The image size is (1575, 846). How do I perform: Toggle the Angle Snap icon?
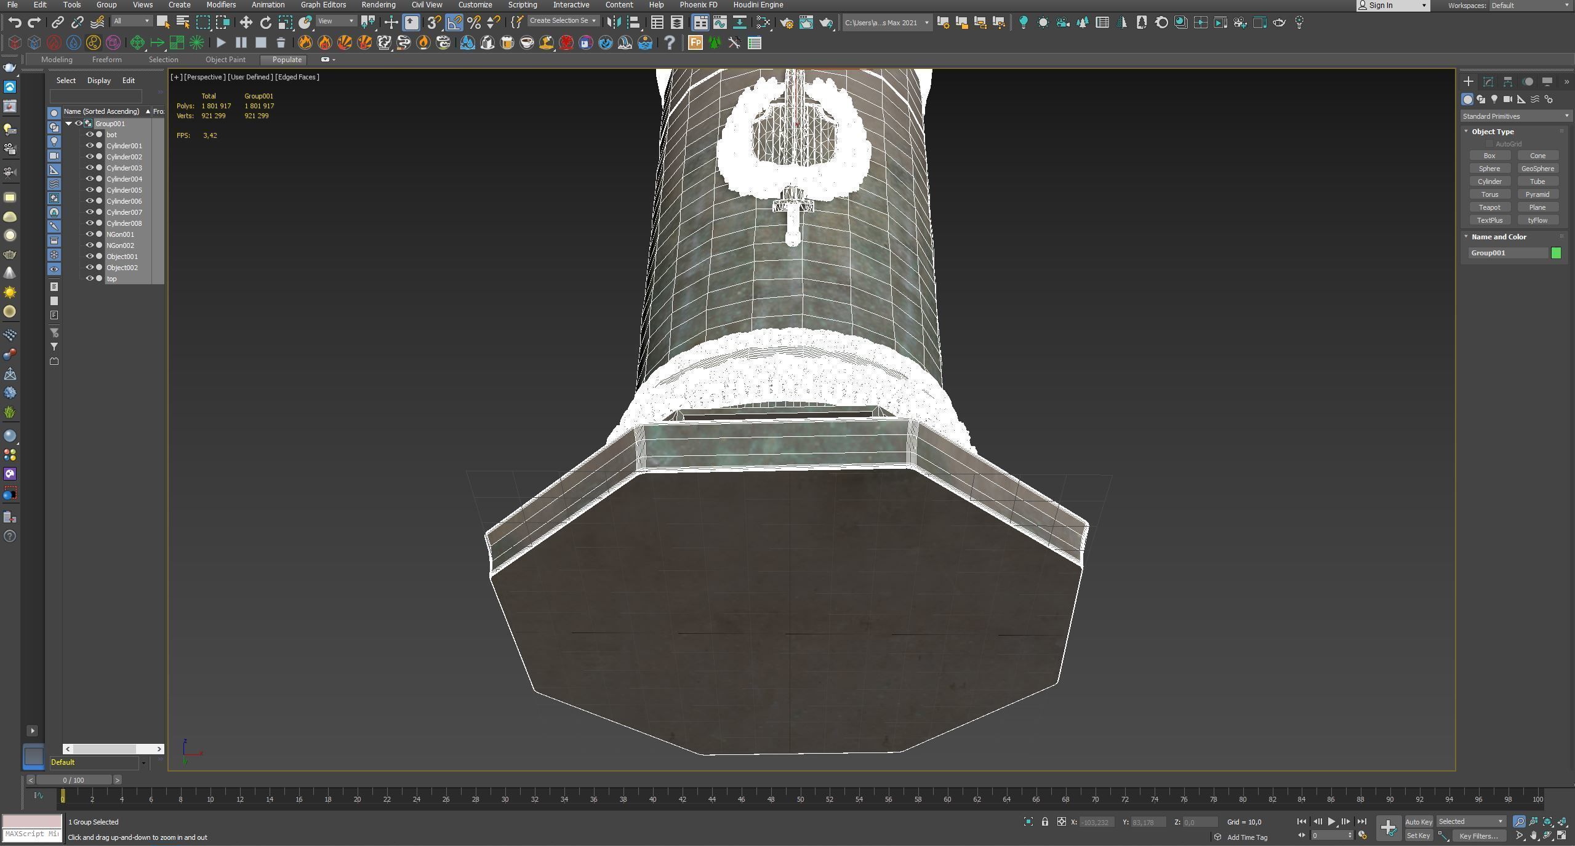(454, 23)
